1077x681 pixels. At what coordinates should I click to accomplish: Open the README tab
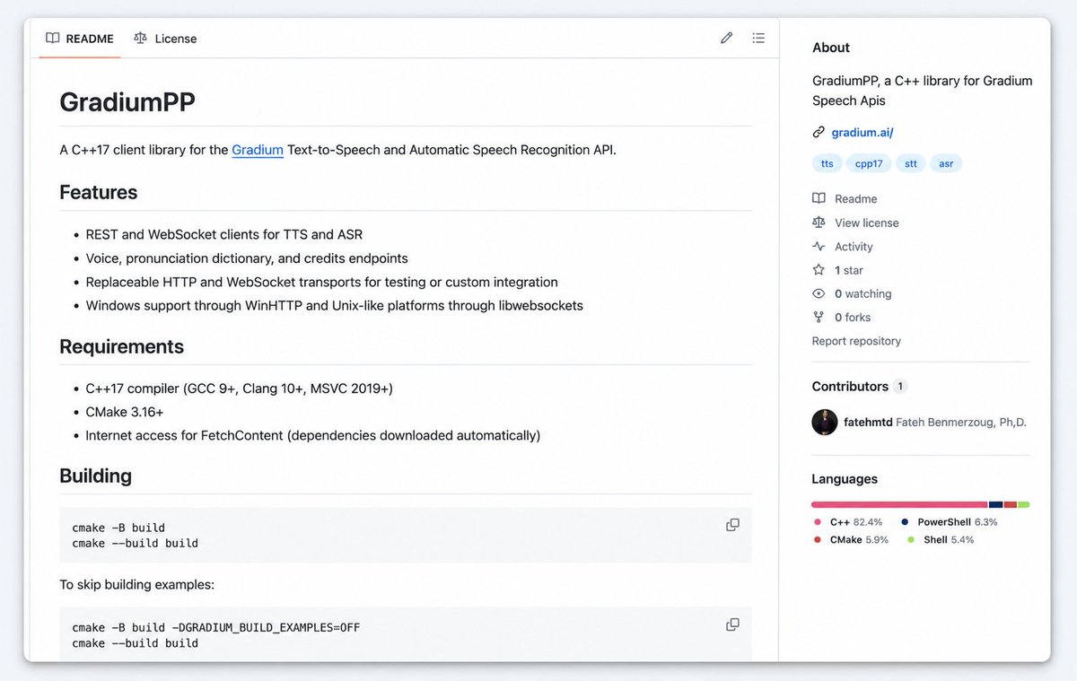pyautogui.click(x=80, y=39)
